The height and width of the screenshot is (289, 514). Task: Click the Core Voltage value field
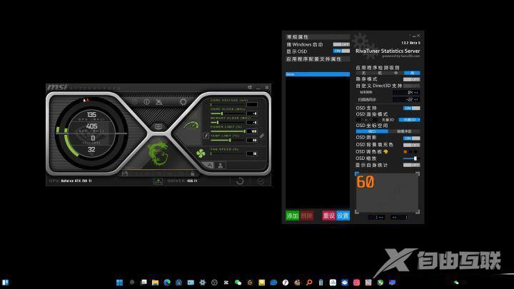(252, 104)
